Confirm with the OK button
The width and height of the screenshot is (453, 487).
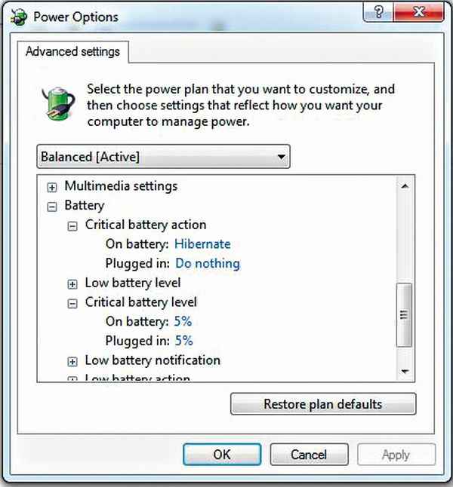(x=222, y=455)
